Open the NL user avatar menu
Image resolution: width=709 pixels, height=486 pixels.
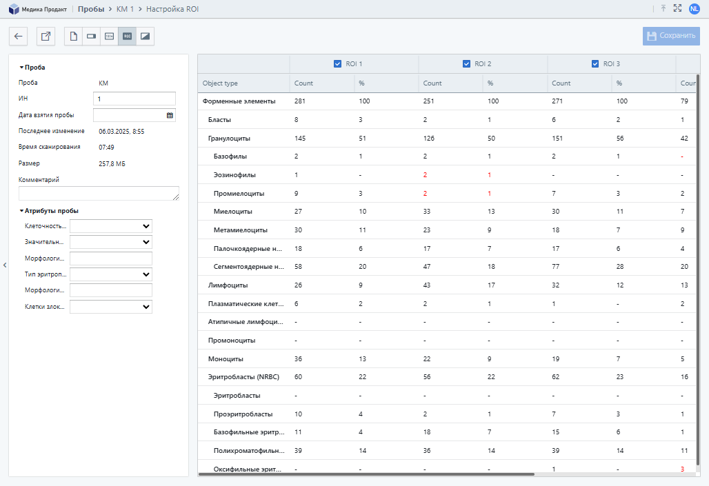click(x=694, y=8)
